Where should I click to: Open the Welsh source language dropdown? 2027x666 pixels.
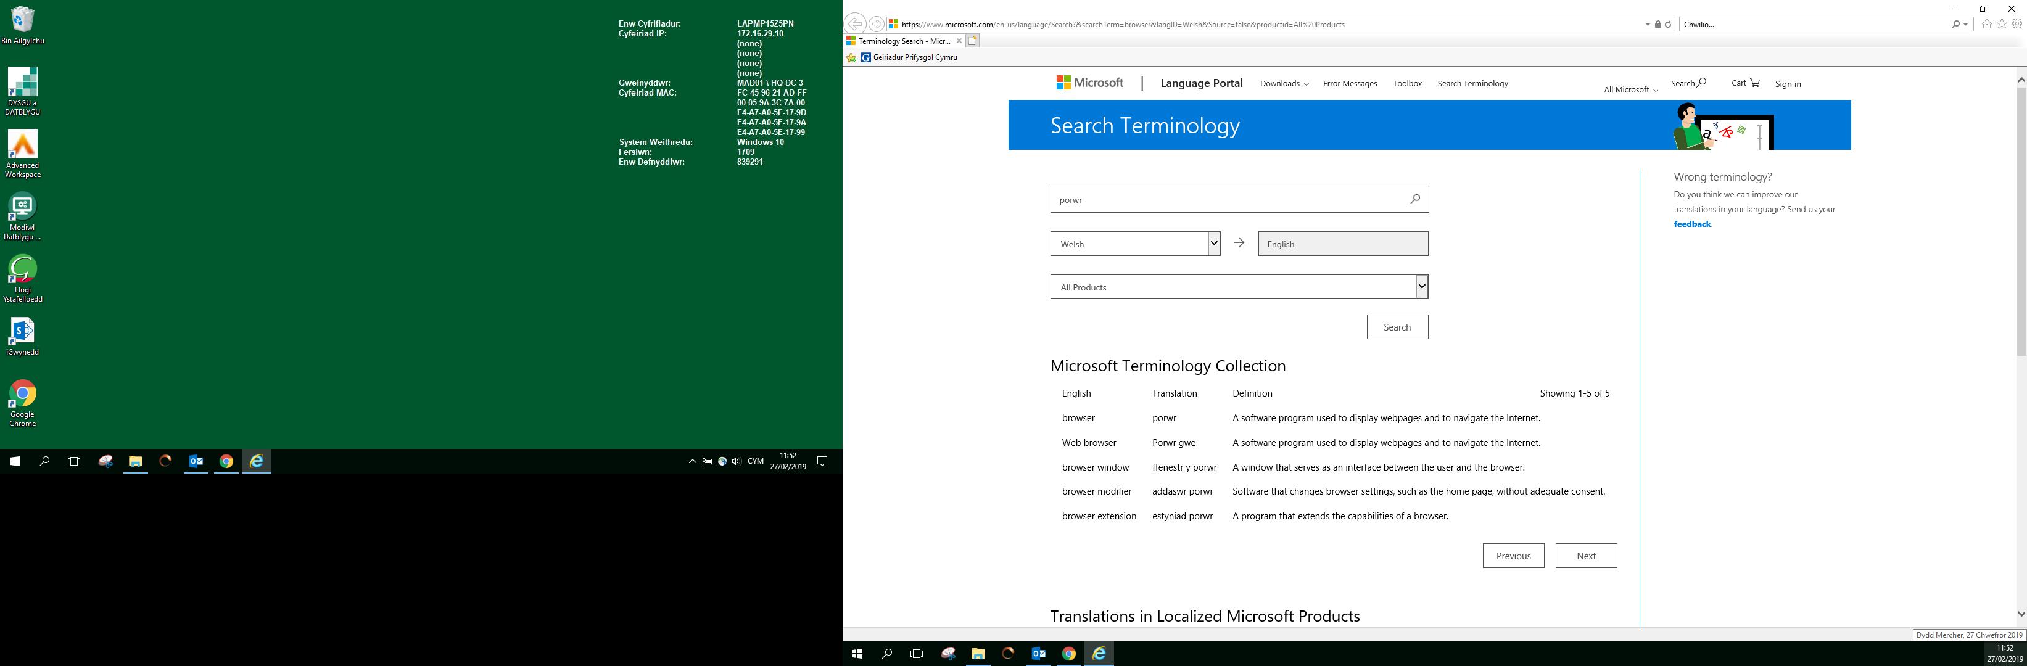[1134, 244]
